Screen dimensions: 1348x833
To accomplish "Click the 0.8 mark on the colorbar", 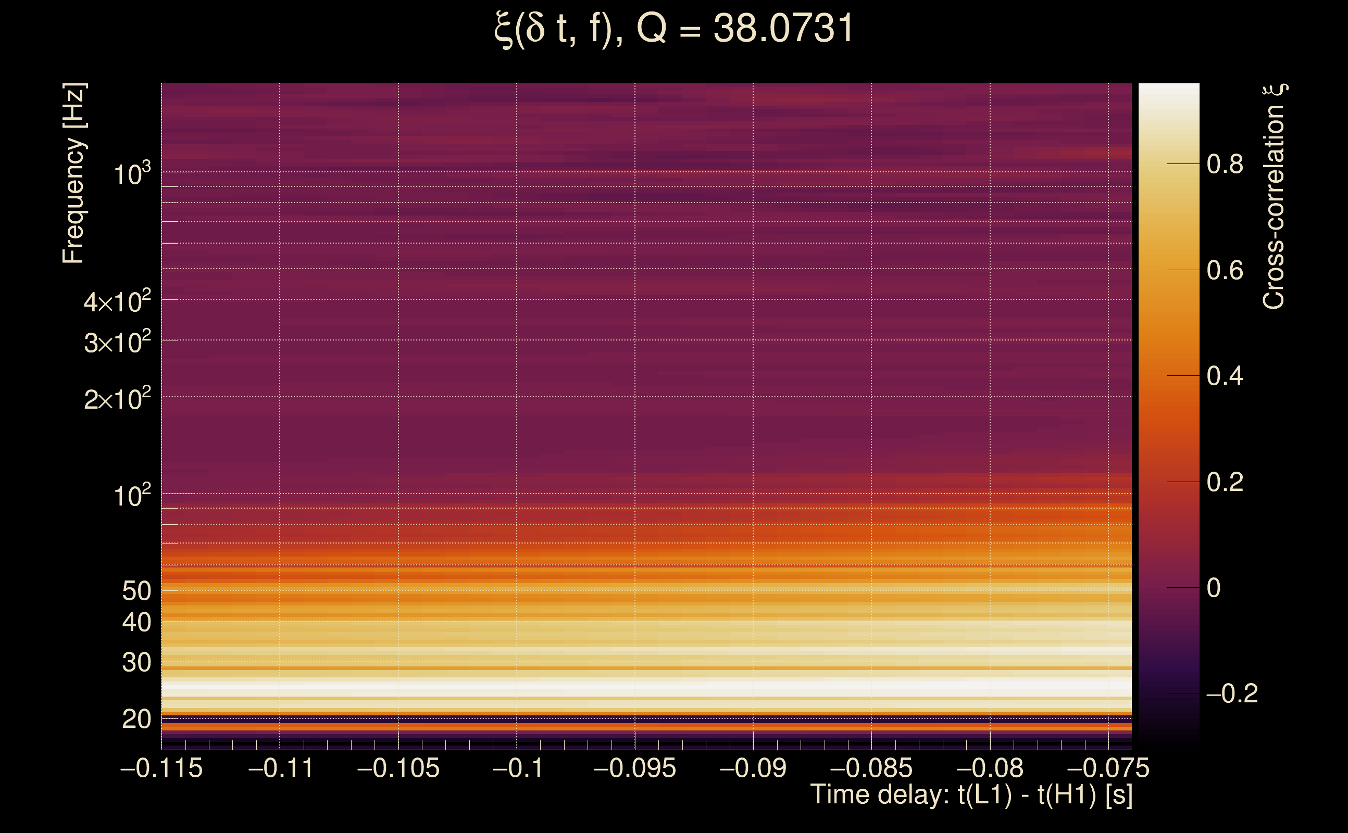I will [x=1225, y=164].
